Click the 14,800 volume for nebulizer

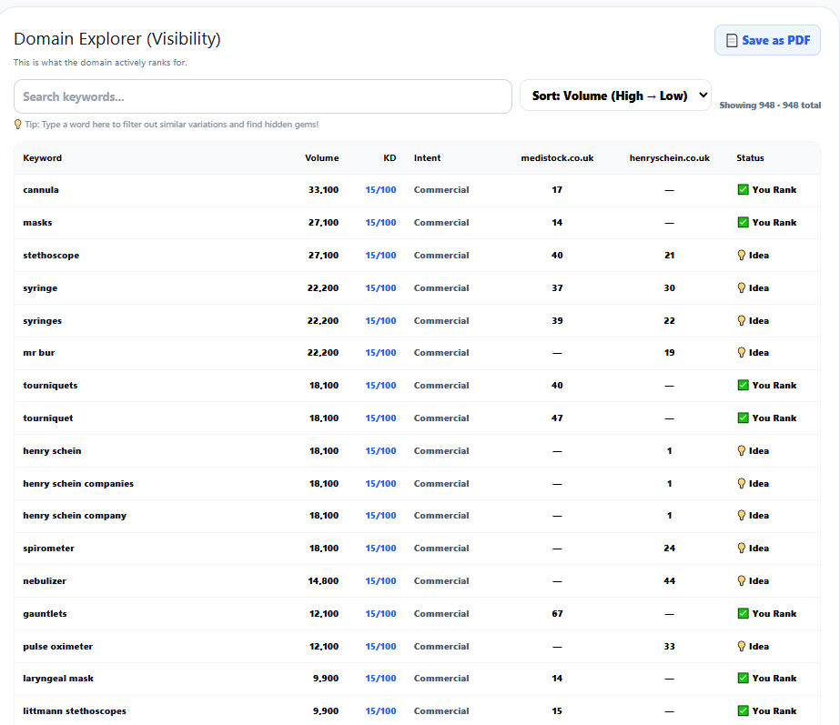(323, 580)
